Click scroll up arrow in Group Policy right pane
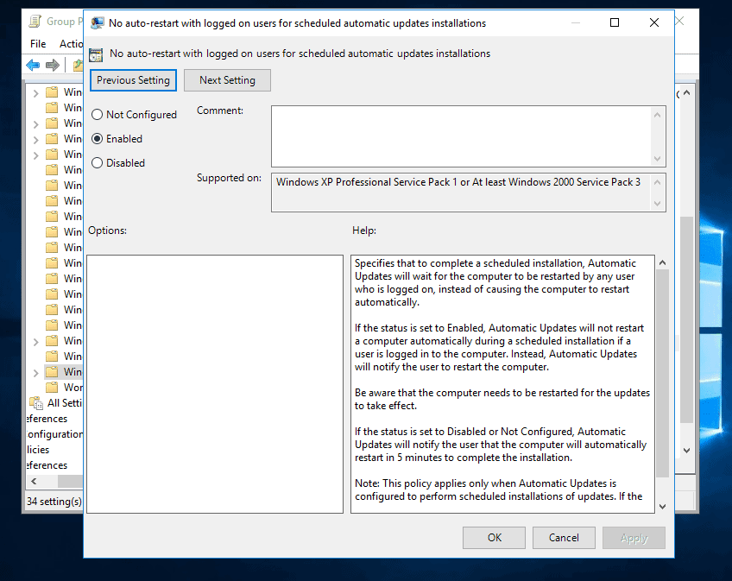 [x=687, y=93]
